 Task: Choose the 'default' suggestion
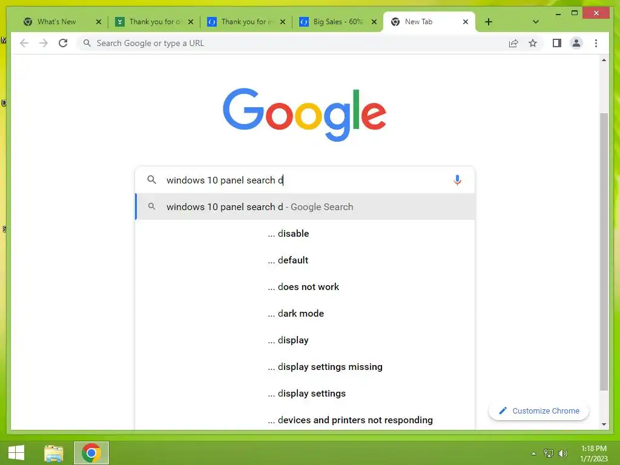(x=305, y=260)
